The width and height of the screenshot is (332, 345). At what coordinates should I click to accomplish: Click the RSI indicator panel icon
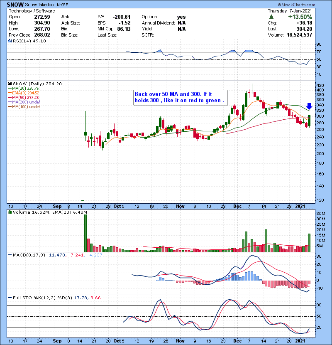[x=10, y=41]
